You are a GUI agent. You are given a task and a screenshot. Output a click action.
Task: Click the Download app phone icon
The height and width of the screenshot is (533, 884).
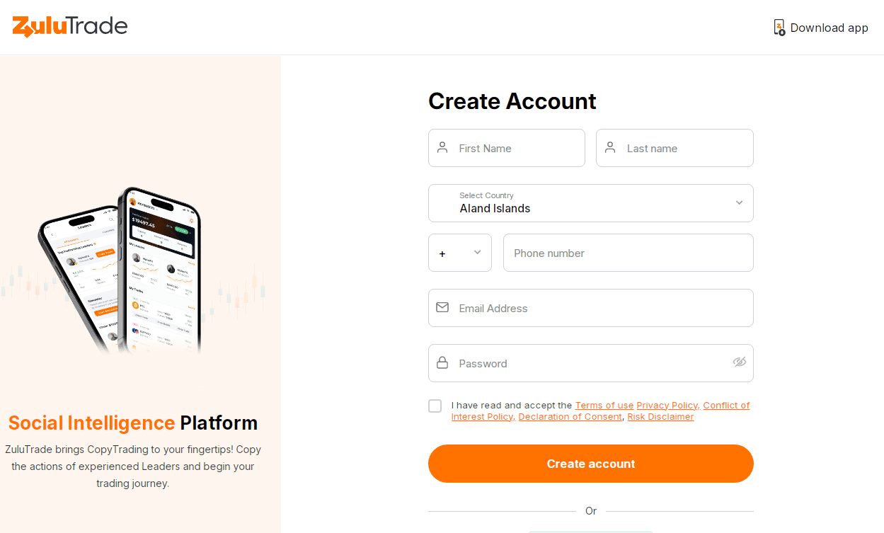point(779,28)
